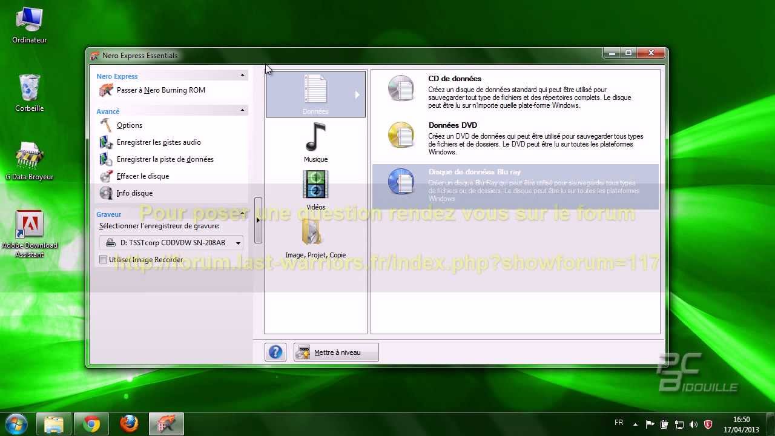The image size is (775, 436).
Task: Click Effacer le disque
Action: point(143,176)
